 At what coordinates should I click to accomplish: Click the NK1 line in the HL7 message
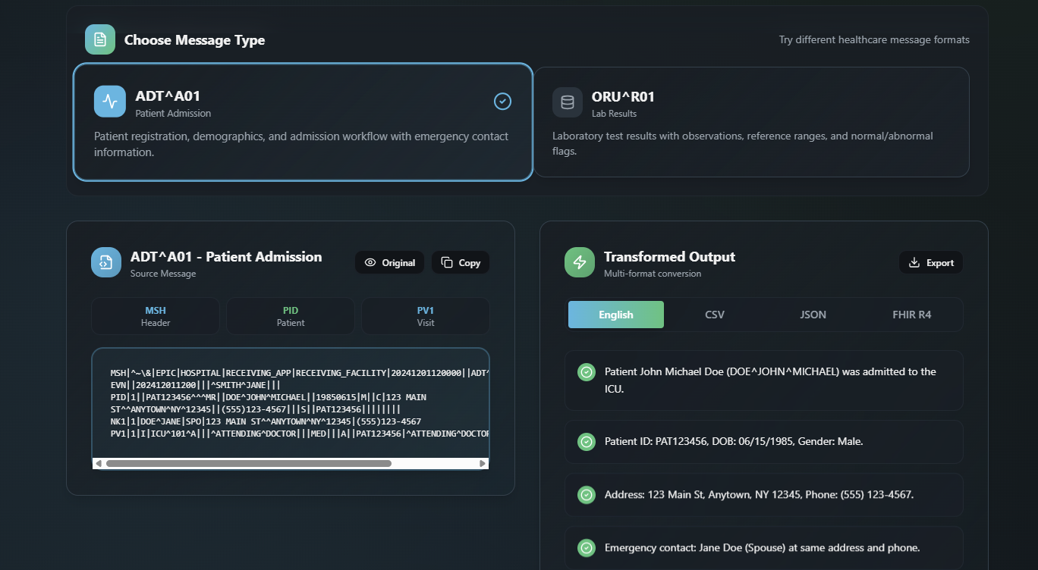(266, 421)
